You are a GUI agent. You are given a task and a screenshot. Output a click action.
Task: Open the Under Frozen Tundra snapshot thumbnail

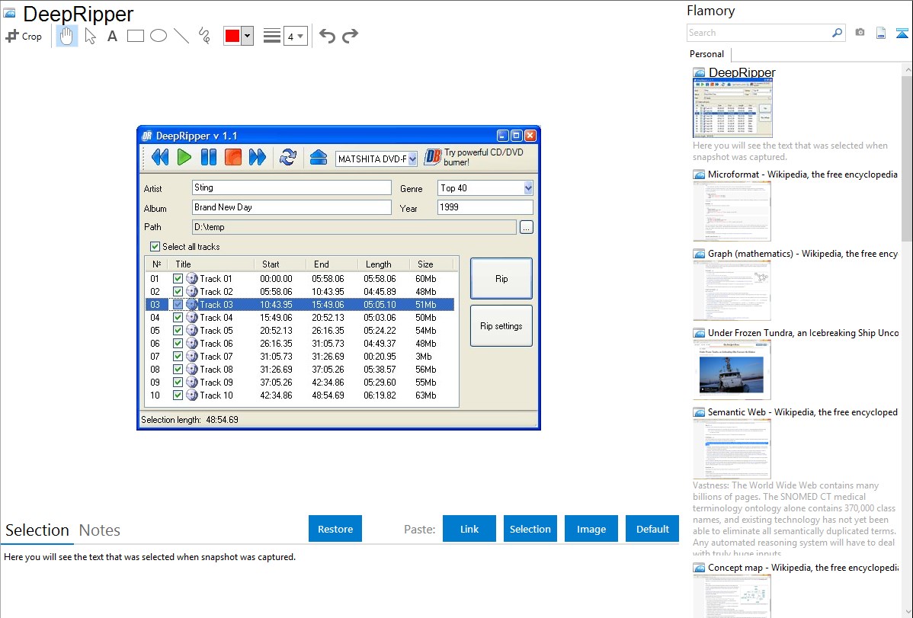(x=732, y=370)
